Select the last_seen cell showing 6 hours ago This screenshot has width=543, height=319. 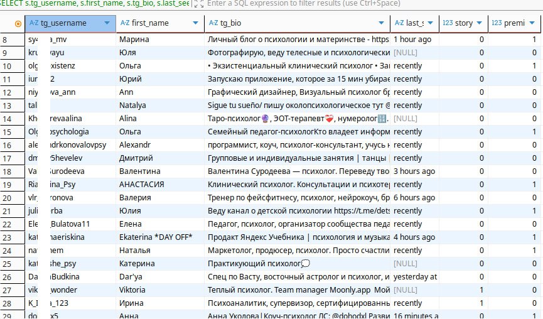tap(414, 198)
